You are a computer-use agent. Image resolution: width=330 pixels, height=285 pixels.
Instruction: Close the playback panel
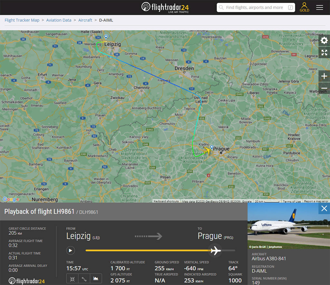pos(324,209)
